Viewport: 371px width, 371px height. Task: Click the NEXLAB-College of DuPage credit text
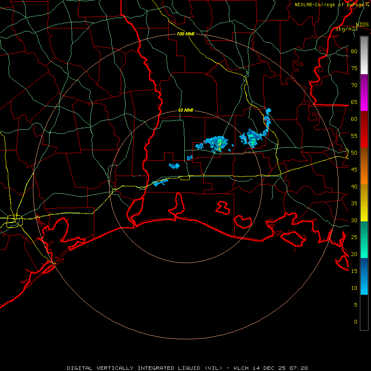(x=332, y=5)
